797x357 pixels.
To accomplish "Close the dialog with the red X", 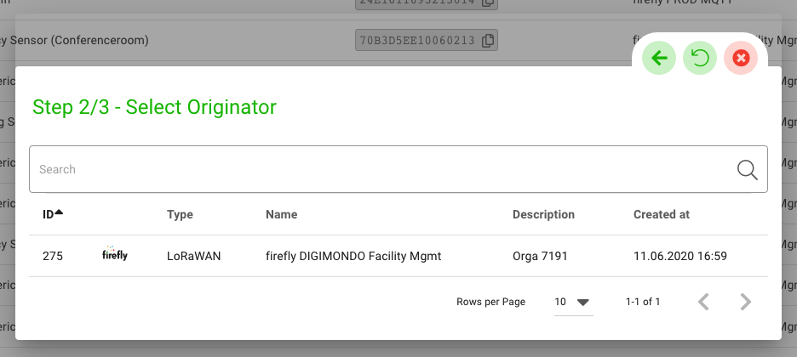I will 740,58.
